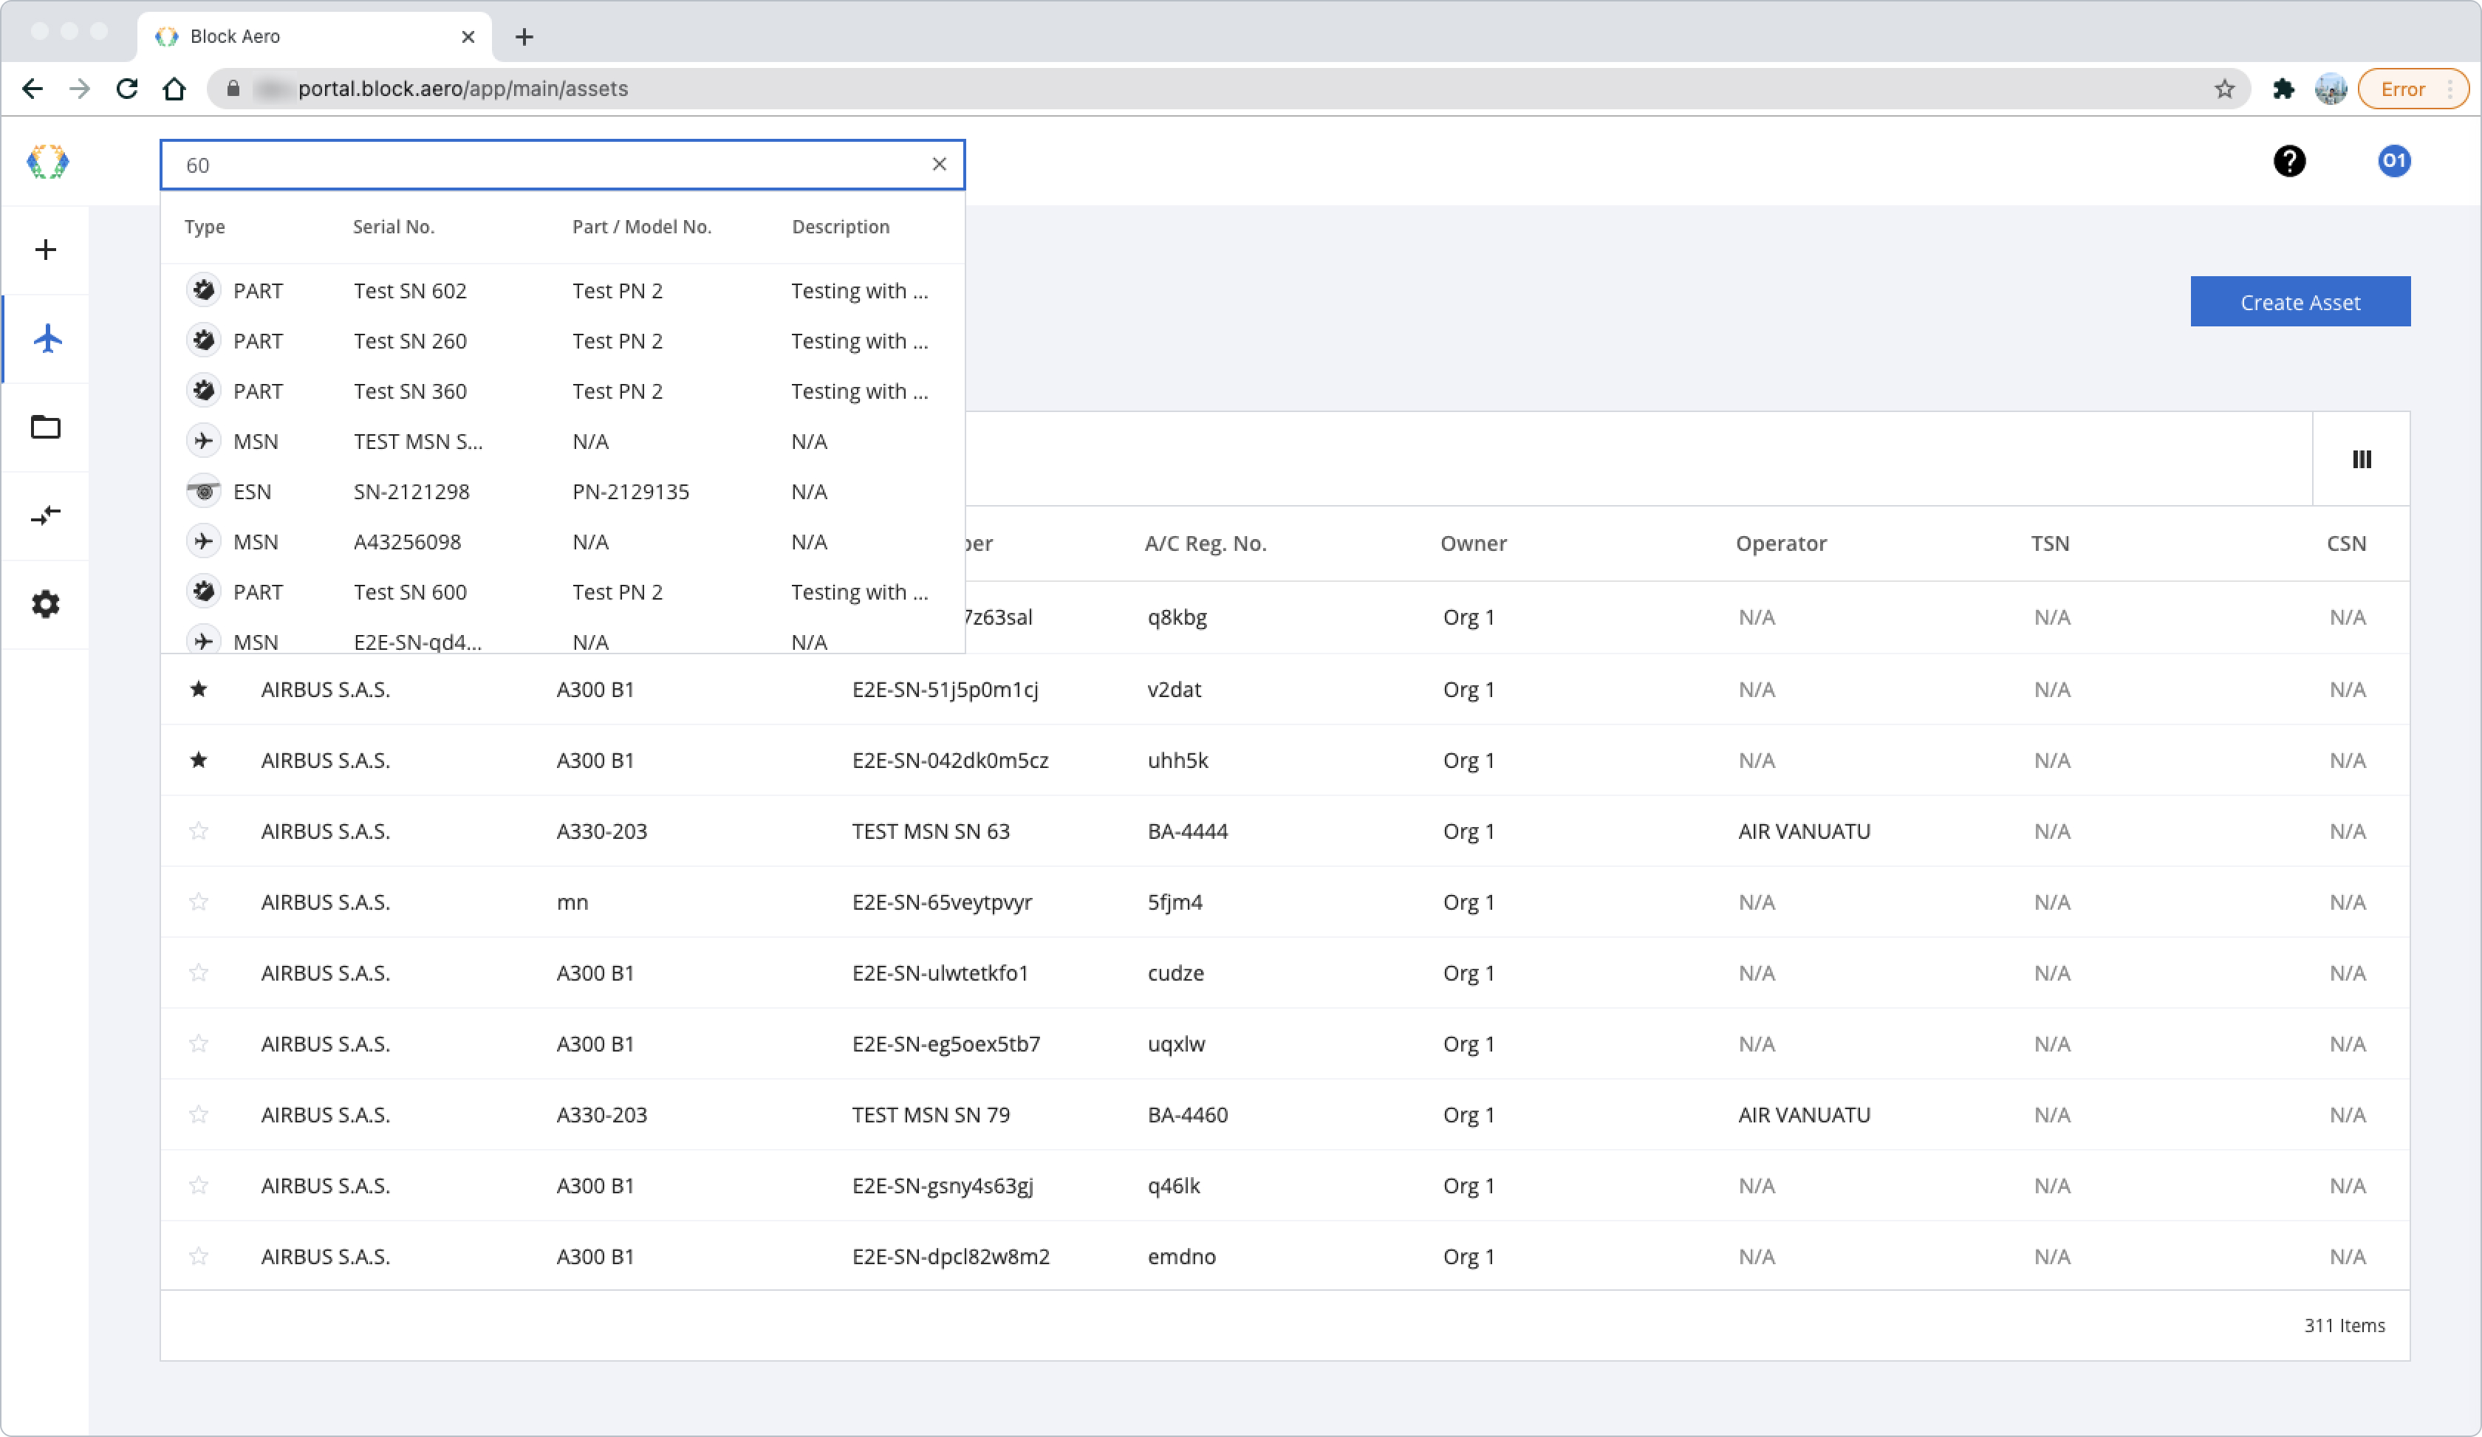Open the folder section in the sidebar

45,426
